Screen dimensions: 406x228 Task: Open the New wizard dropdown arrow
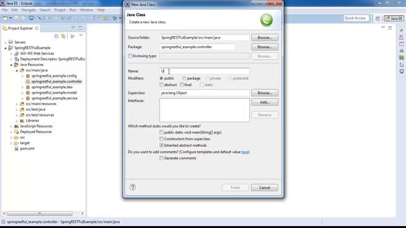11,18
